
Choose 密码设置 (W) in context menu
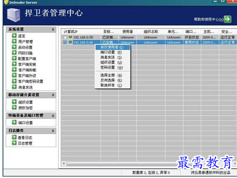click(x=113, y=68)
